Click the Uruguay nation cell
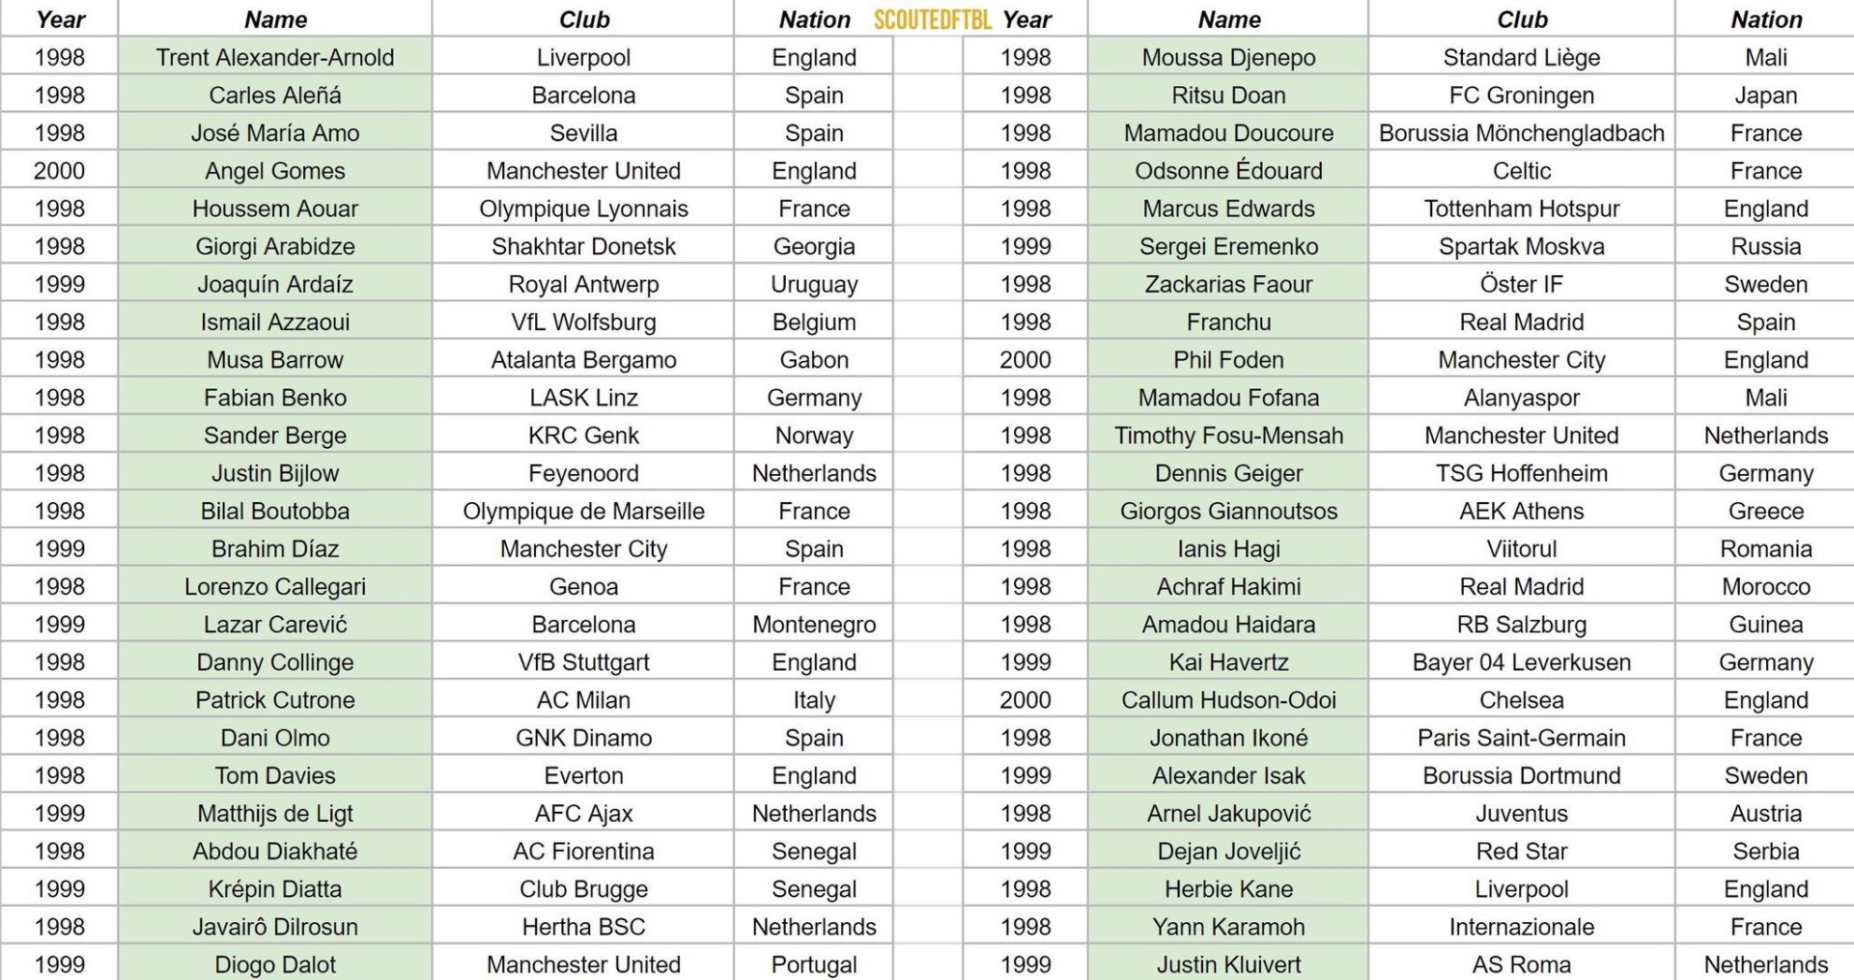 (814, 285)
